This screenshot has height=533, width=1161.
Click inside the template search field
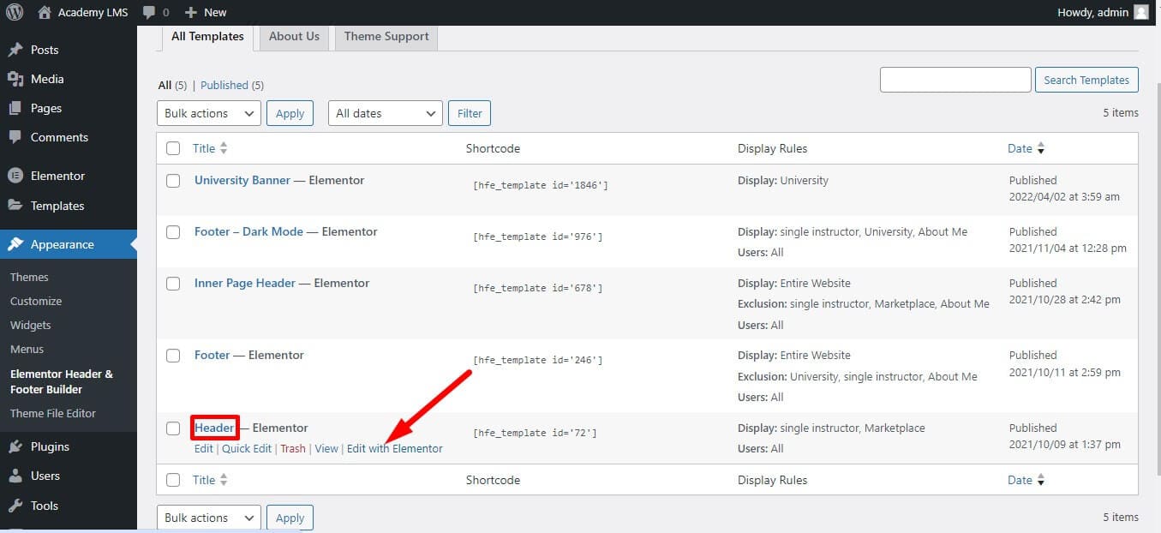(955, 80)
